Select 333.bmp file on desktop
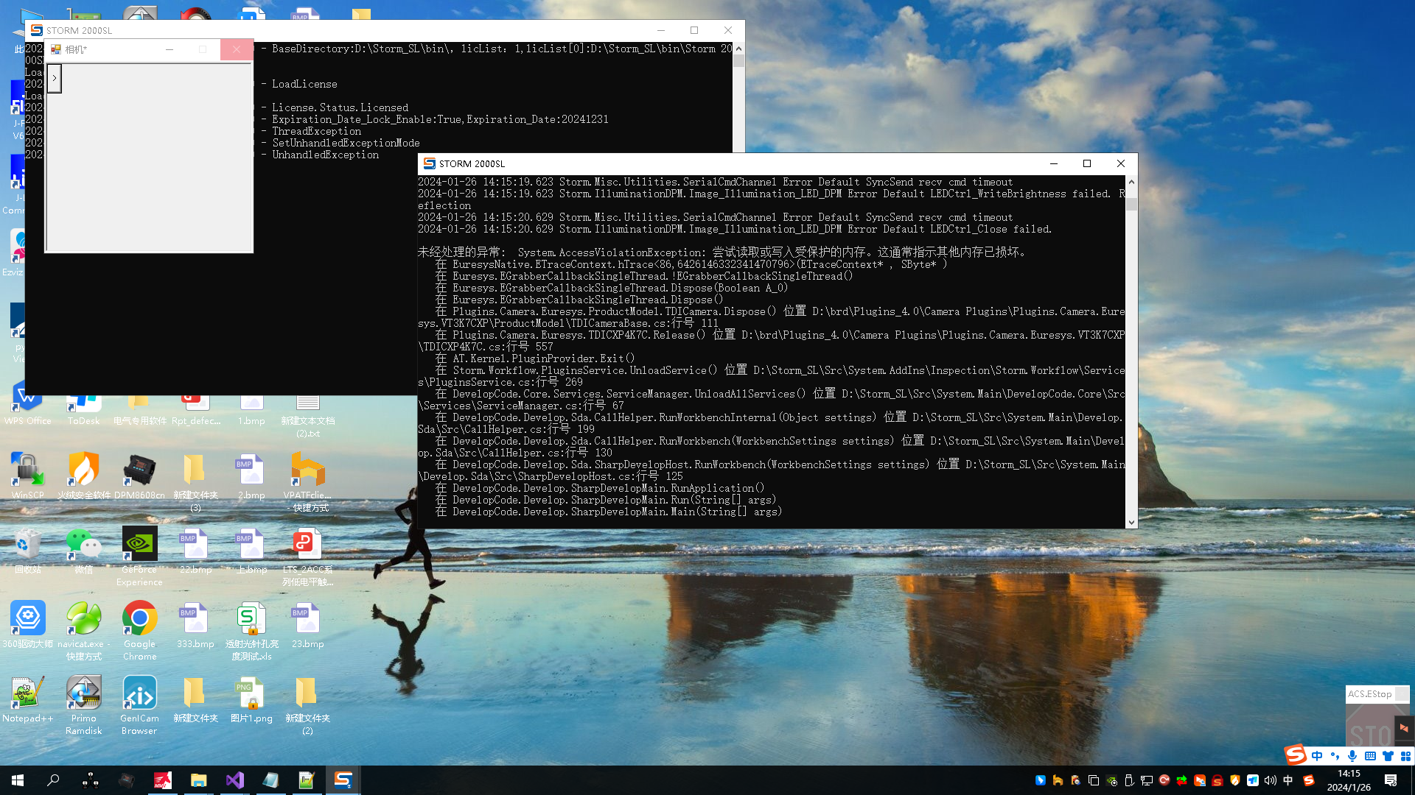 [195, 625]
